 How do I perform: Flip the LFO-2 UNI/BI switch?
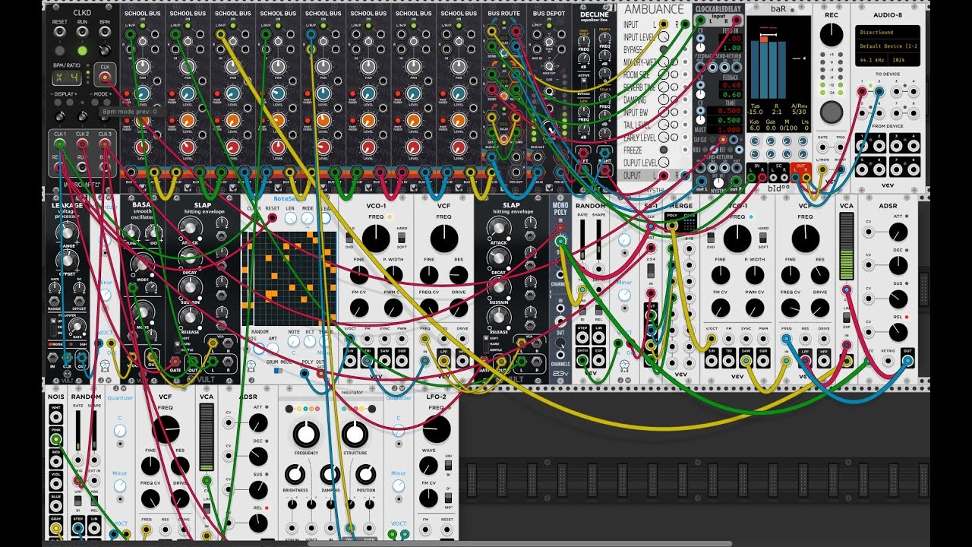[x=447, y=463]
